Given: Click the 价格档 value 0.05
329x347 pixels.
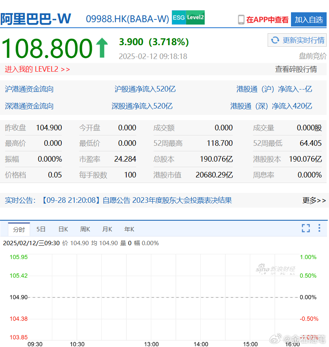Looking at the screenshot, I should [x=55, y=175].
